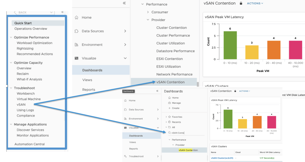Click the yellow 10 - 20 ms bar in the larger chart
Screen dimensions: 305x162
click(x=251, y=52)
